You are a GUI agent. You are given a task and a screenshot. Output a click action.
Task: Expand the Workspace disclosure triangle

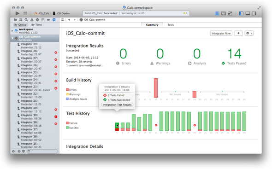pyautogui.click(x=12, y=31)
